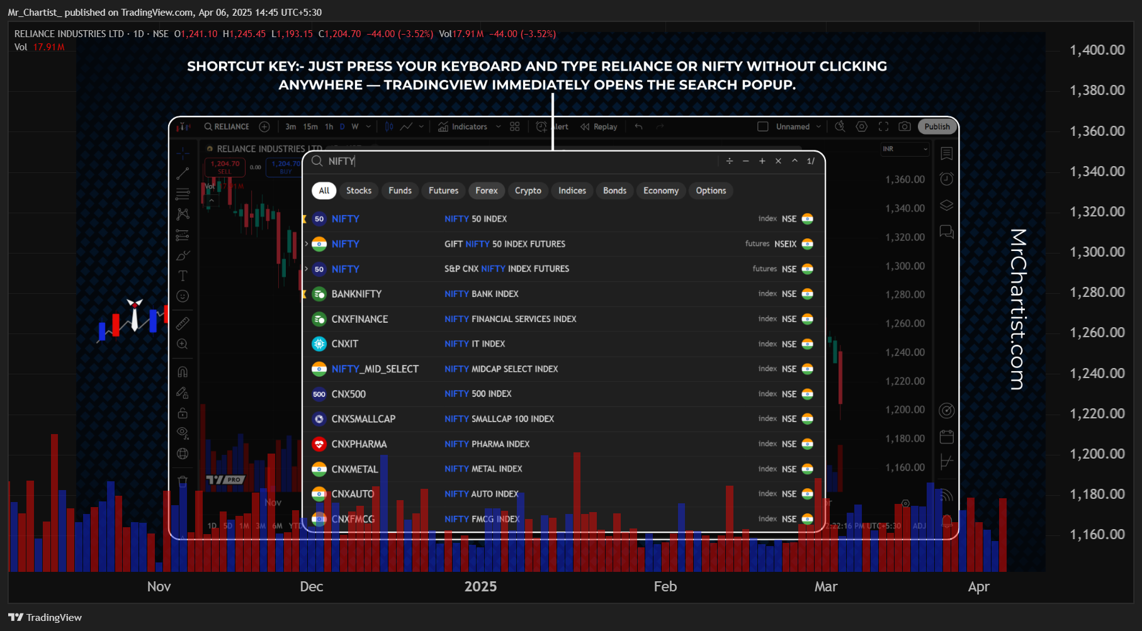Activate the zoom in tool

183,344
